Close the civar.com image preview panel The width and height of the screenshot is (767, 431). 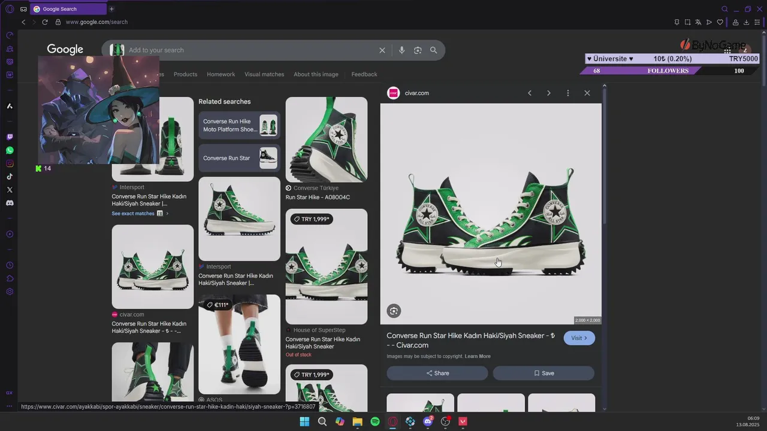(587, 93)
